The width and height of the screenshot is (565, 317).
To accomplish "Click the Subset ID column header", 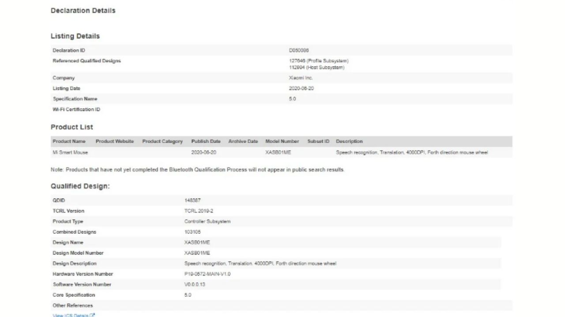I will tap(318, 141).
